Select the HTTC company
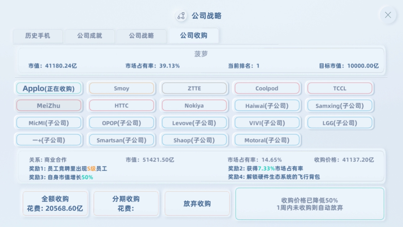403x227 pixels. coord(122,106)
